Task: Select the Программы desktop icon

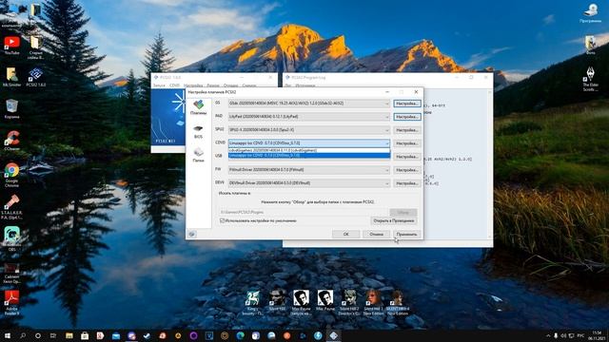Action: (x=590, y=13)
